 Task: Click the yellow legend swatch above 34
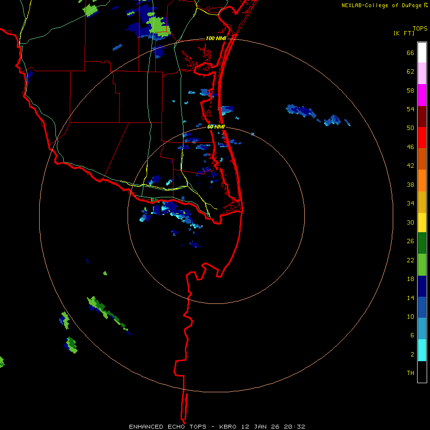(x=422, y=222)
